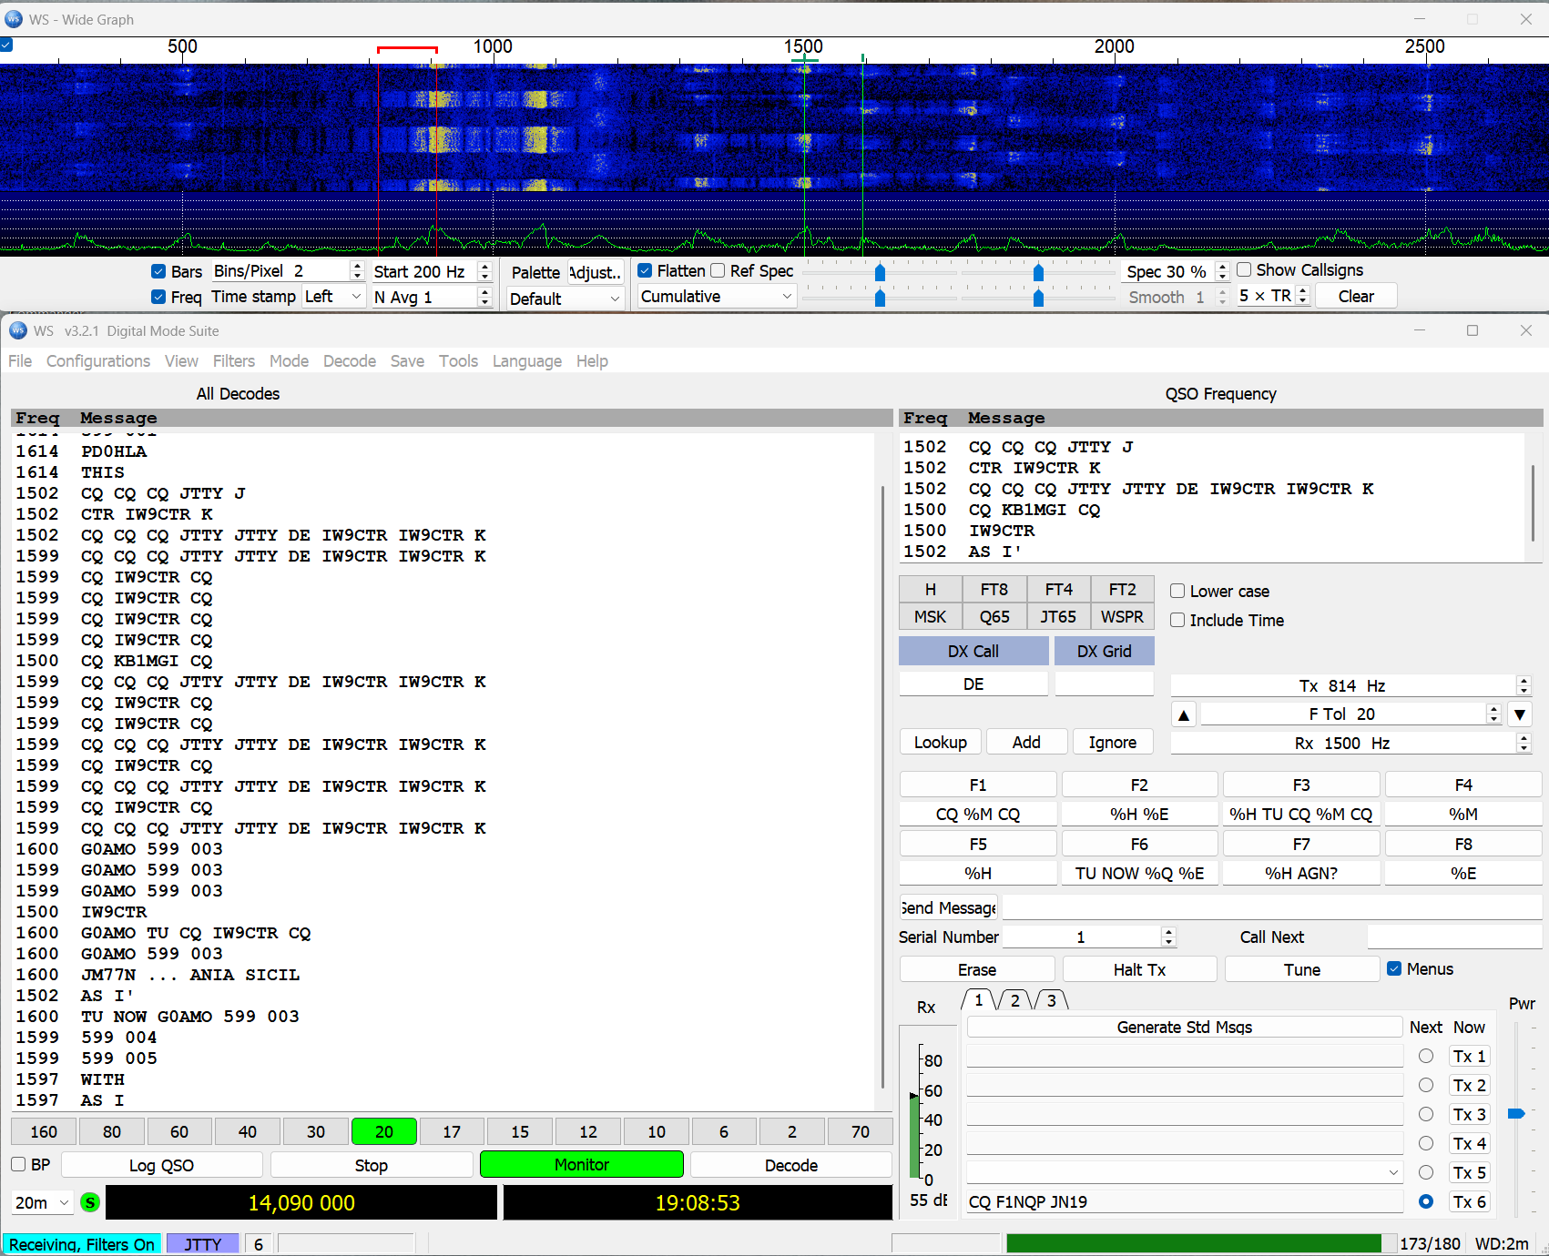
Task: Click the Log QSO button
Action: tap(161, 1165)
